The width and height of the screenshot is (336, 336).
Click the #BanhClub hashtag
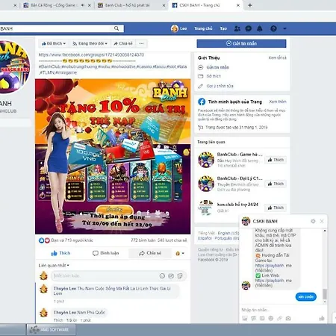pos(49,66)
